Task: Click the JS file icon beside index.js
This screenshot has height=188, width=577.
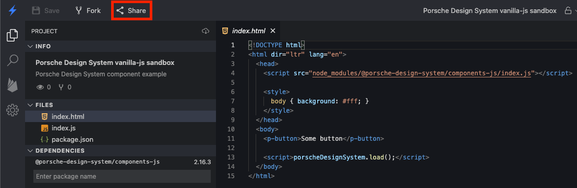Action: pyautogui.click(x=44, y=128)
